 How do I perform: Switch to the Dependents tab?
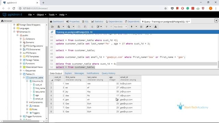coord(132,22)
